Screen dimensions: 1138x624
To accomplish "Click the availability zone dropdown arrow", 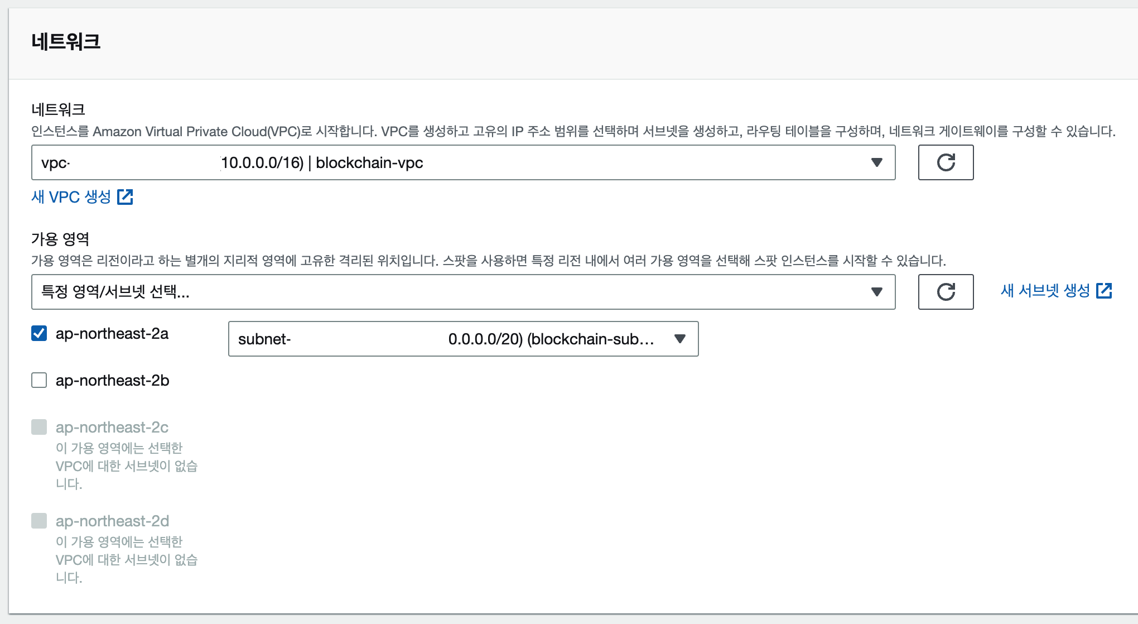I will point(876,292).
